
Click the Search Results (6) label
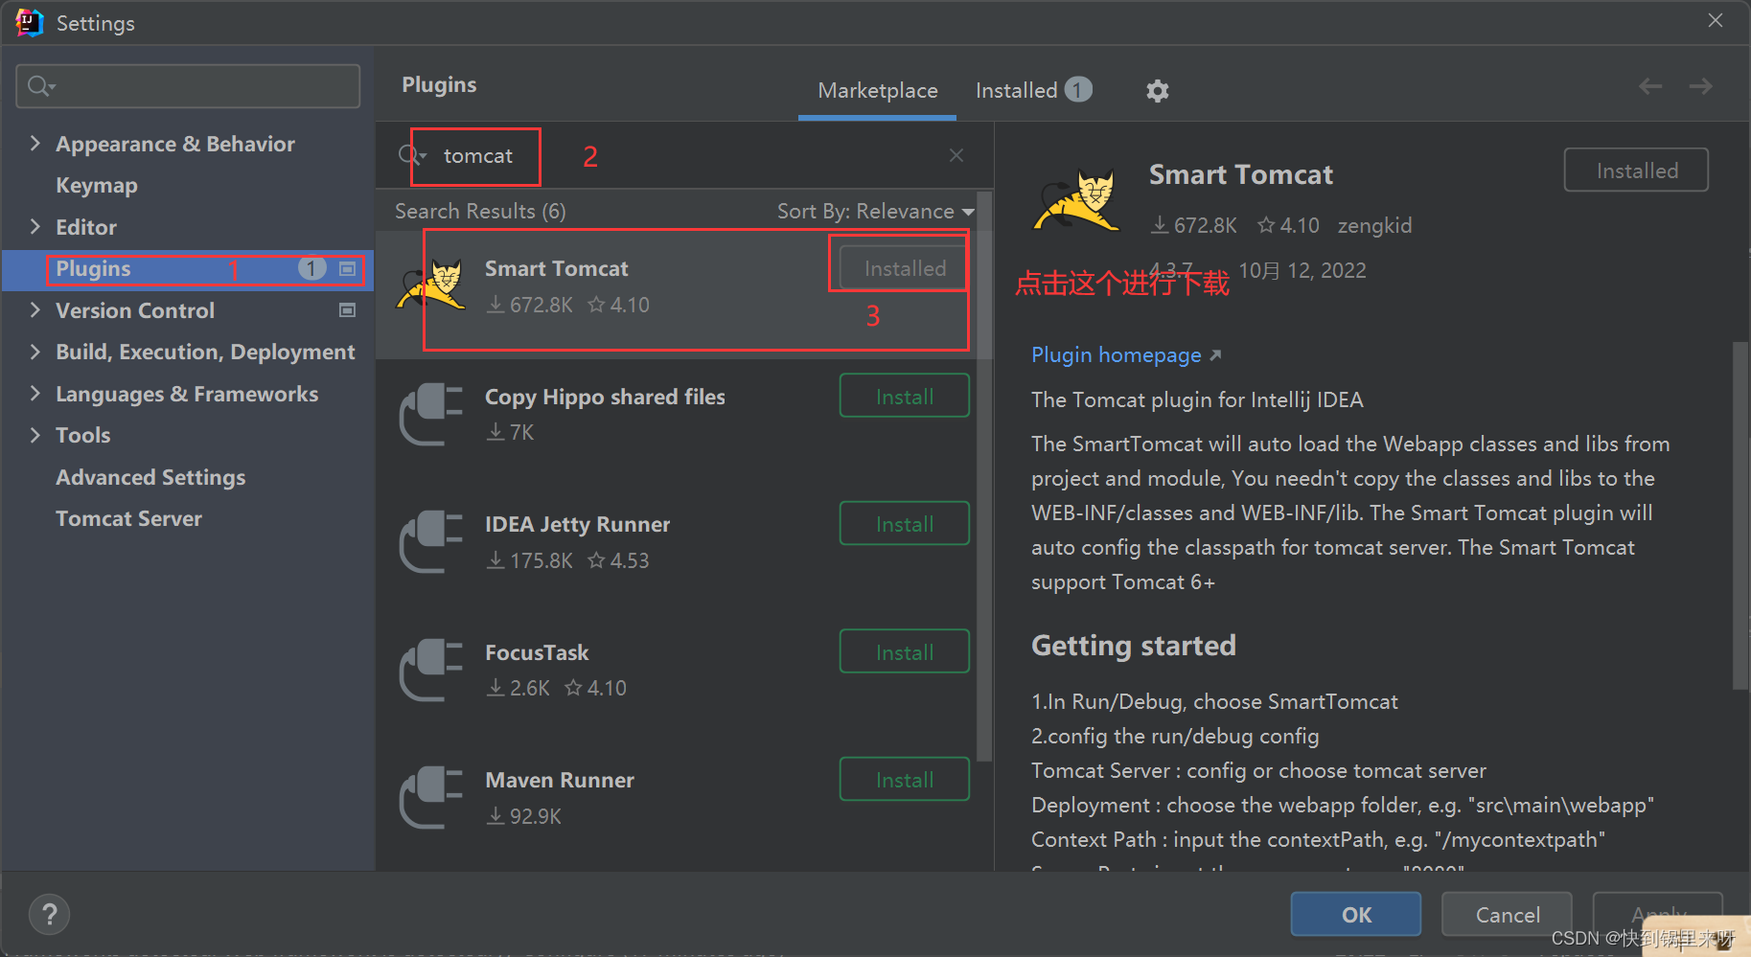[480, 211]
